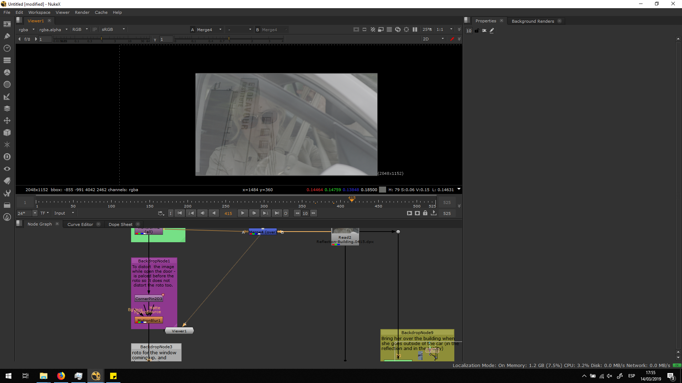Open the Transform nodes toolbar icon
Image resolution: width=682 pixels, height=383 pixels.
coord(7,121)
